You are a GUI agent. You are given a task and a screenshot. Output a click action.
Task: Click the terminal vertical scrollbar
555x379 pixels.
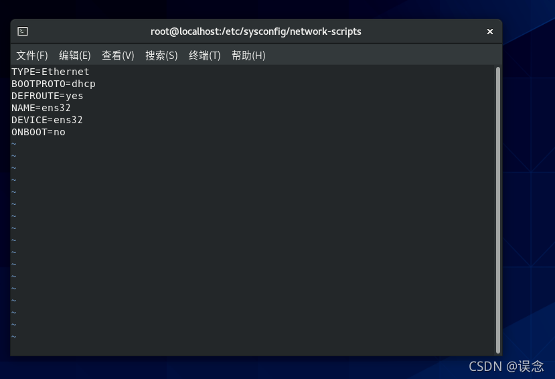pos(498,210)
